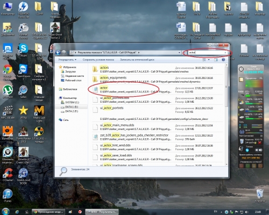Select ui_actor_hint_wnd.dds search result

pos(158,147)
